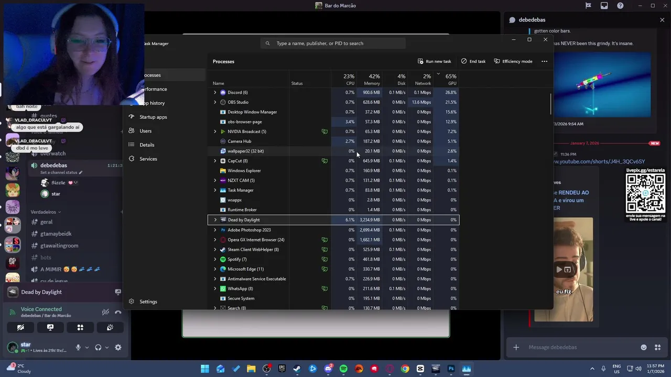Open emoji picker in Discord chat box
The width and height of the screenshot is (671, 377).
pos(644,347)
